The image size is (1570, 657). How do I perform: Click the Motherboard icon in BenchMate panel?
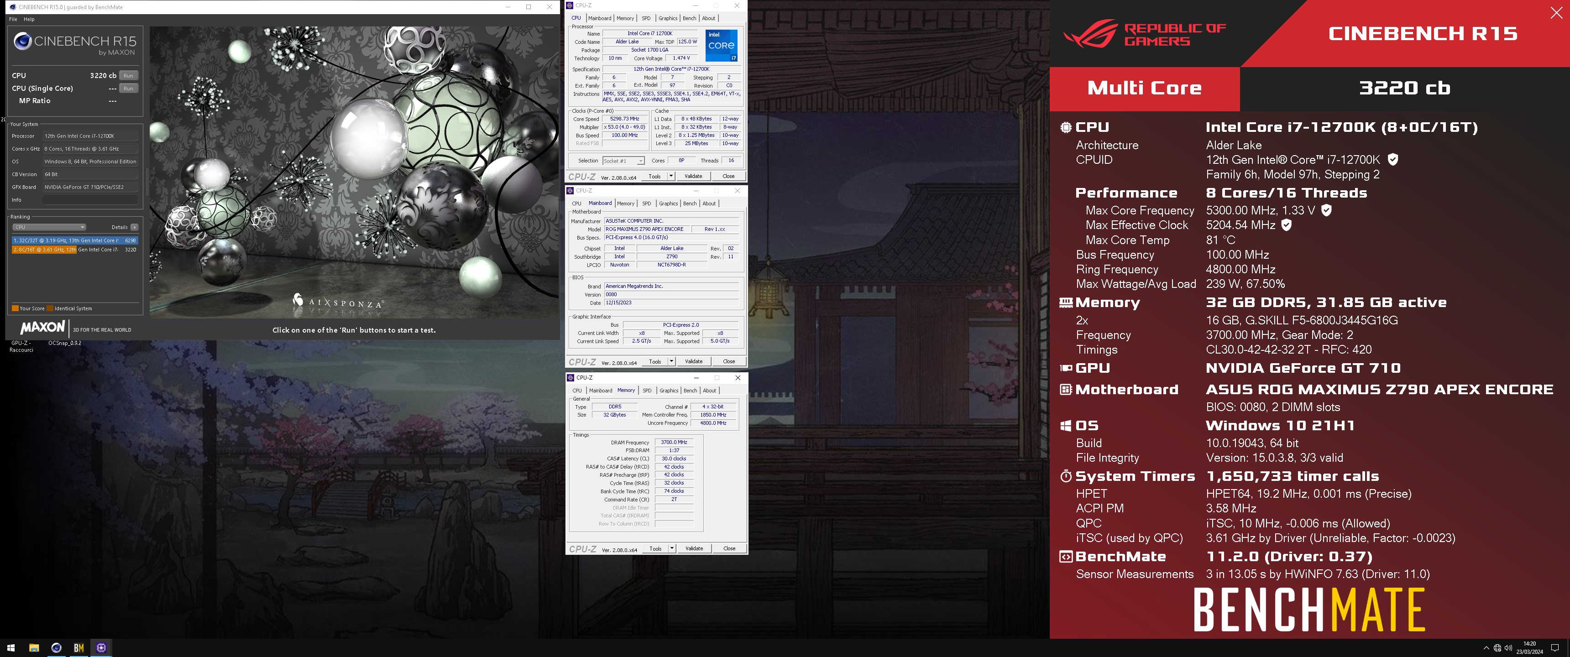coord(1066,390)
